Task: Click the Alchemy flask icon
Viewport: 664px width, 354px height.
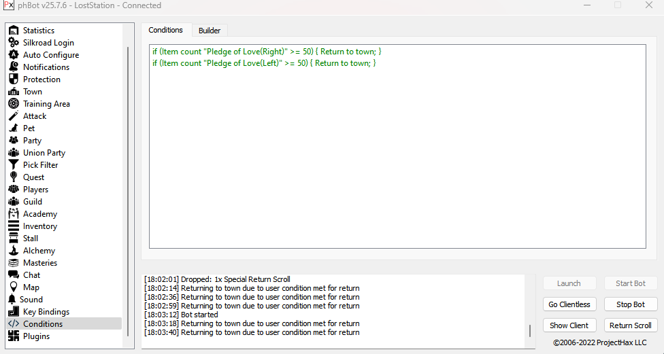Action: [x=13, y=251]
